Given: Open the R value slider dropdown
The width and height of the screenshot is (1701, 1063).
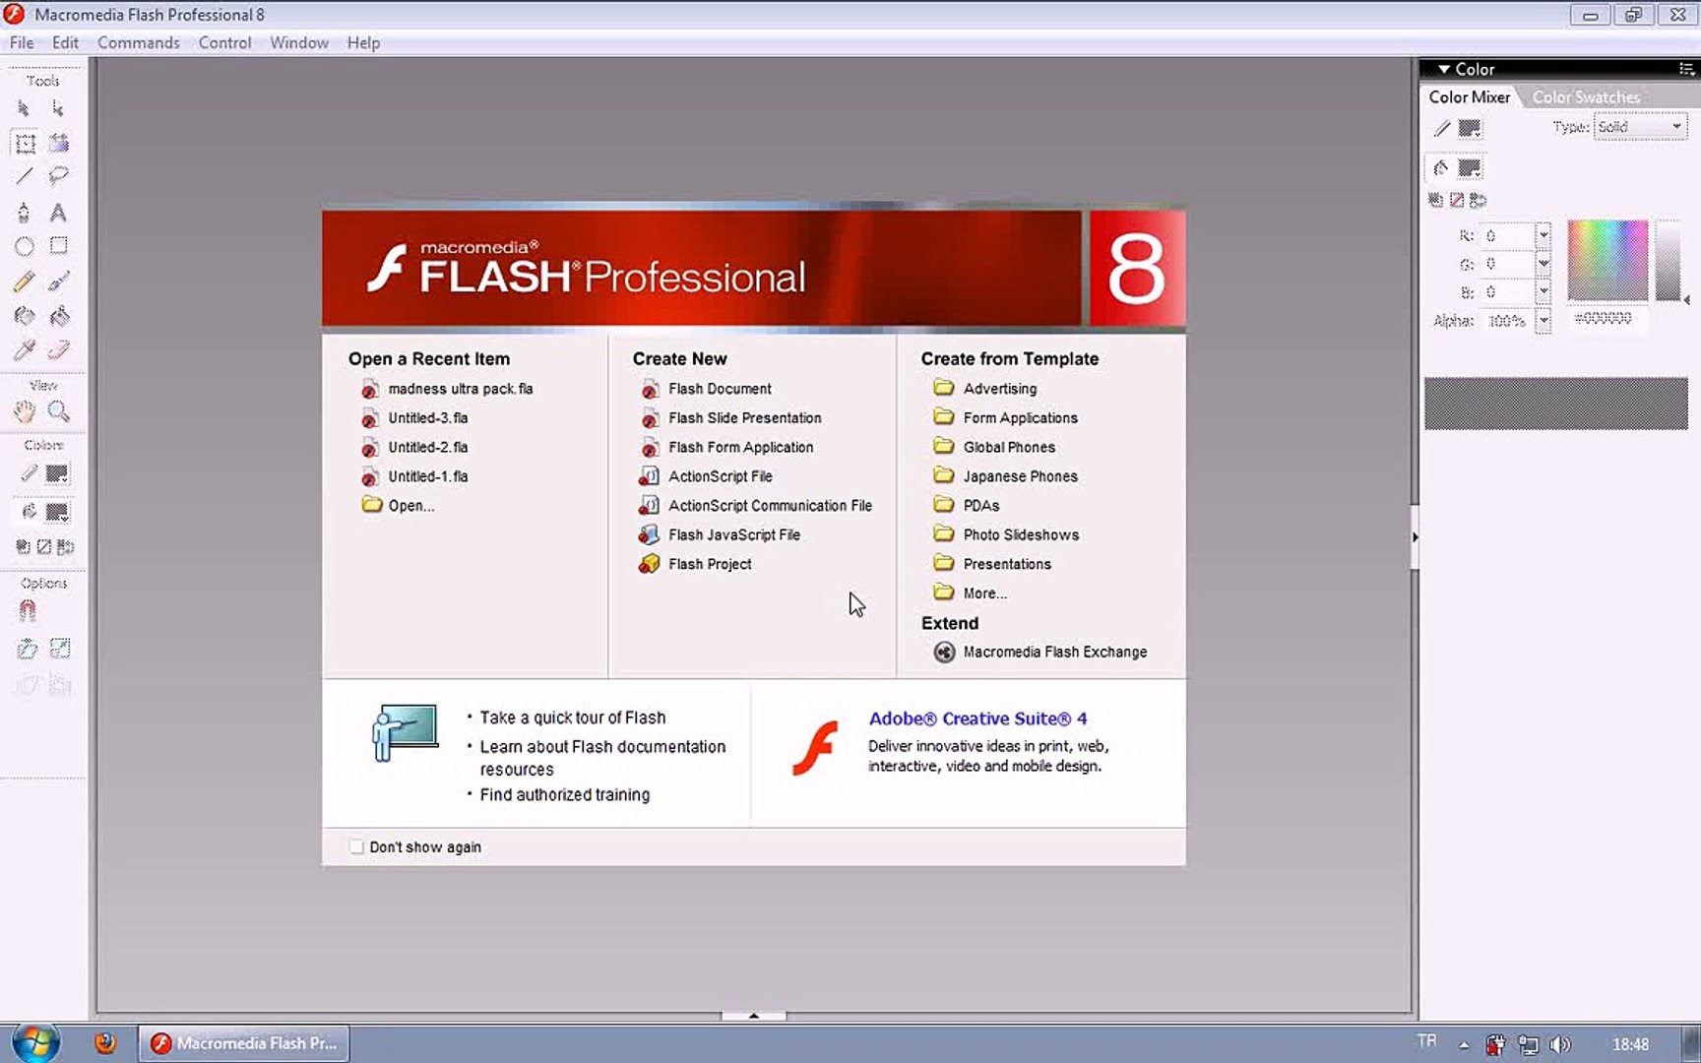Looking at the screenshot, I should click(x=1543, y=236).
